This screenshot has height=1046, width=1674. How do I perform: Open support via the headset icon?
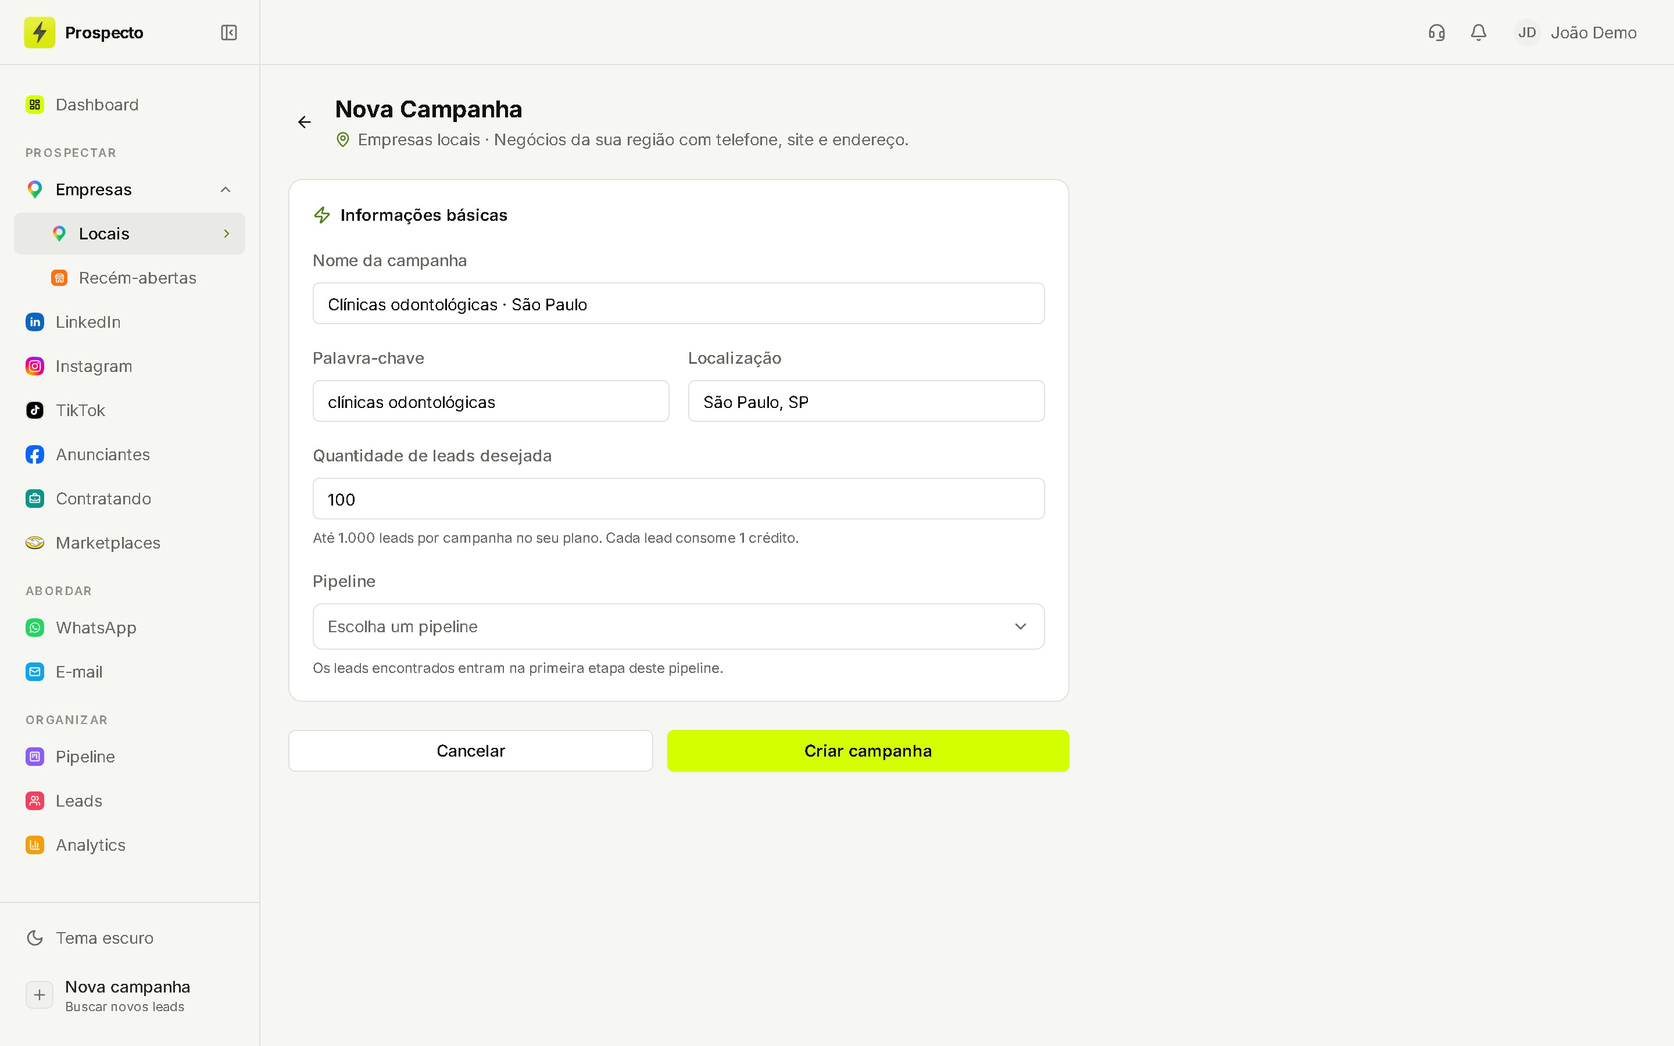(x=1437, y=33)
